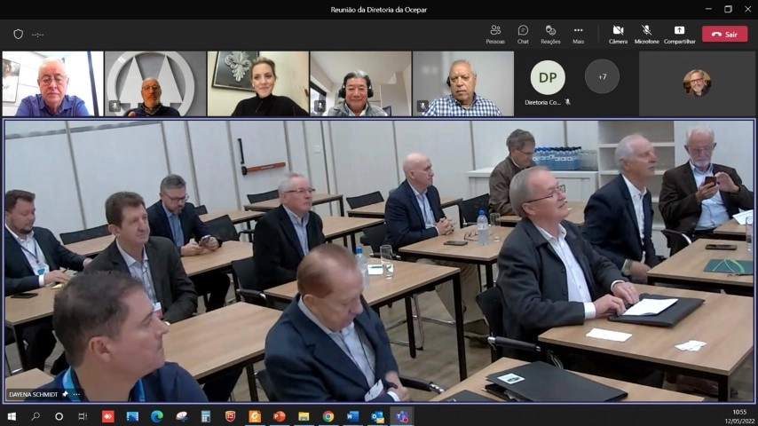Open Microsoft Teams from taskbar
758x426 pixels.
tap(402, 416)
